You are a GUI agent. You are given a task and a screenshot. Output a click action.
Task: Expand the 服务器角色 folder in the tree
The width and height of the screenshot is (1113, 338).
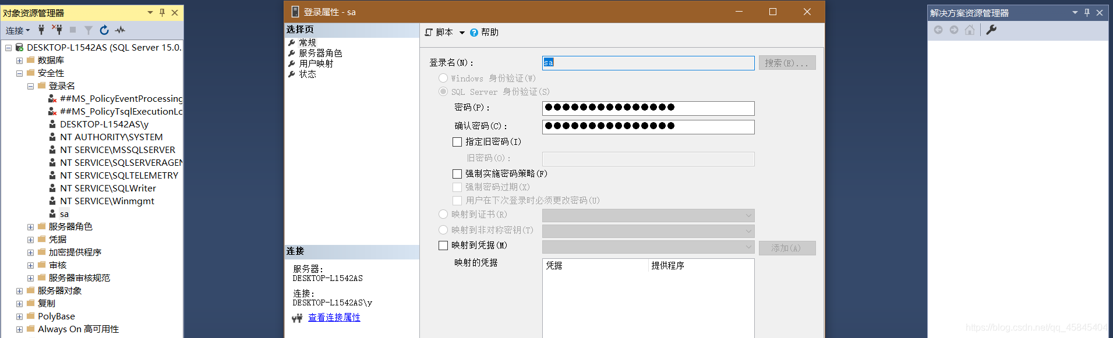pyautogui.click(x=30, y=227)
